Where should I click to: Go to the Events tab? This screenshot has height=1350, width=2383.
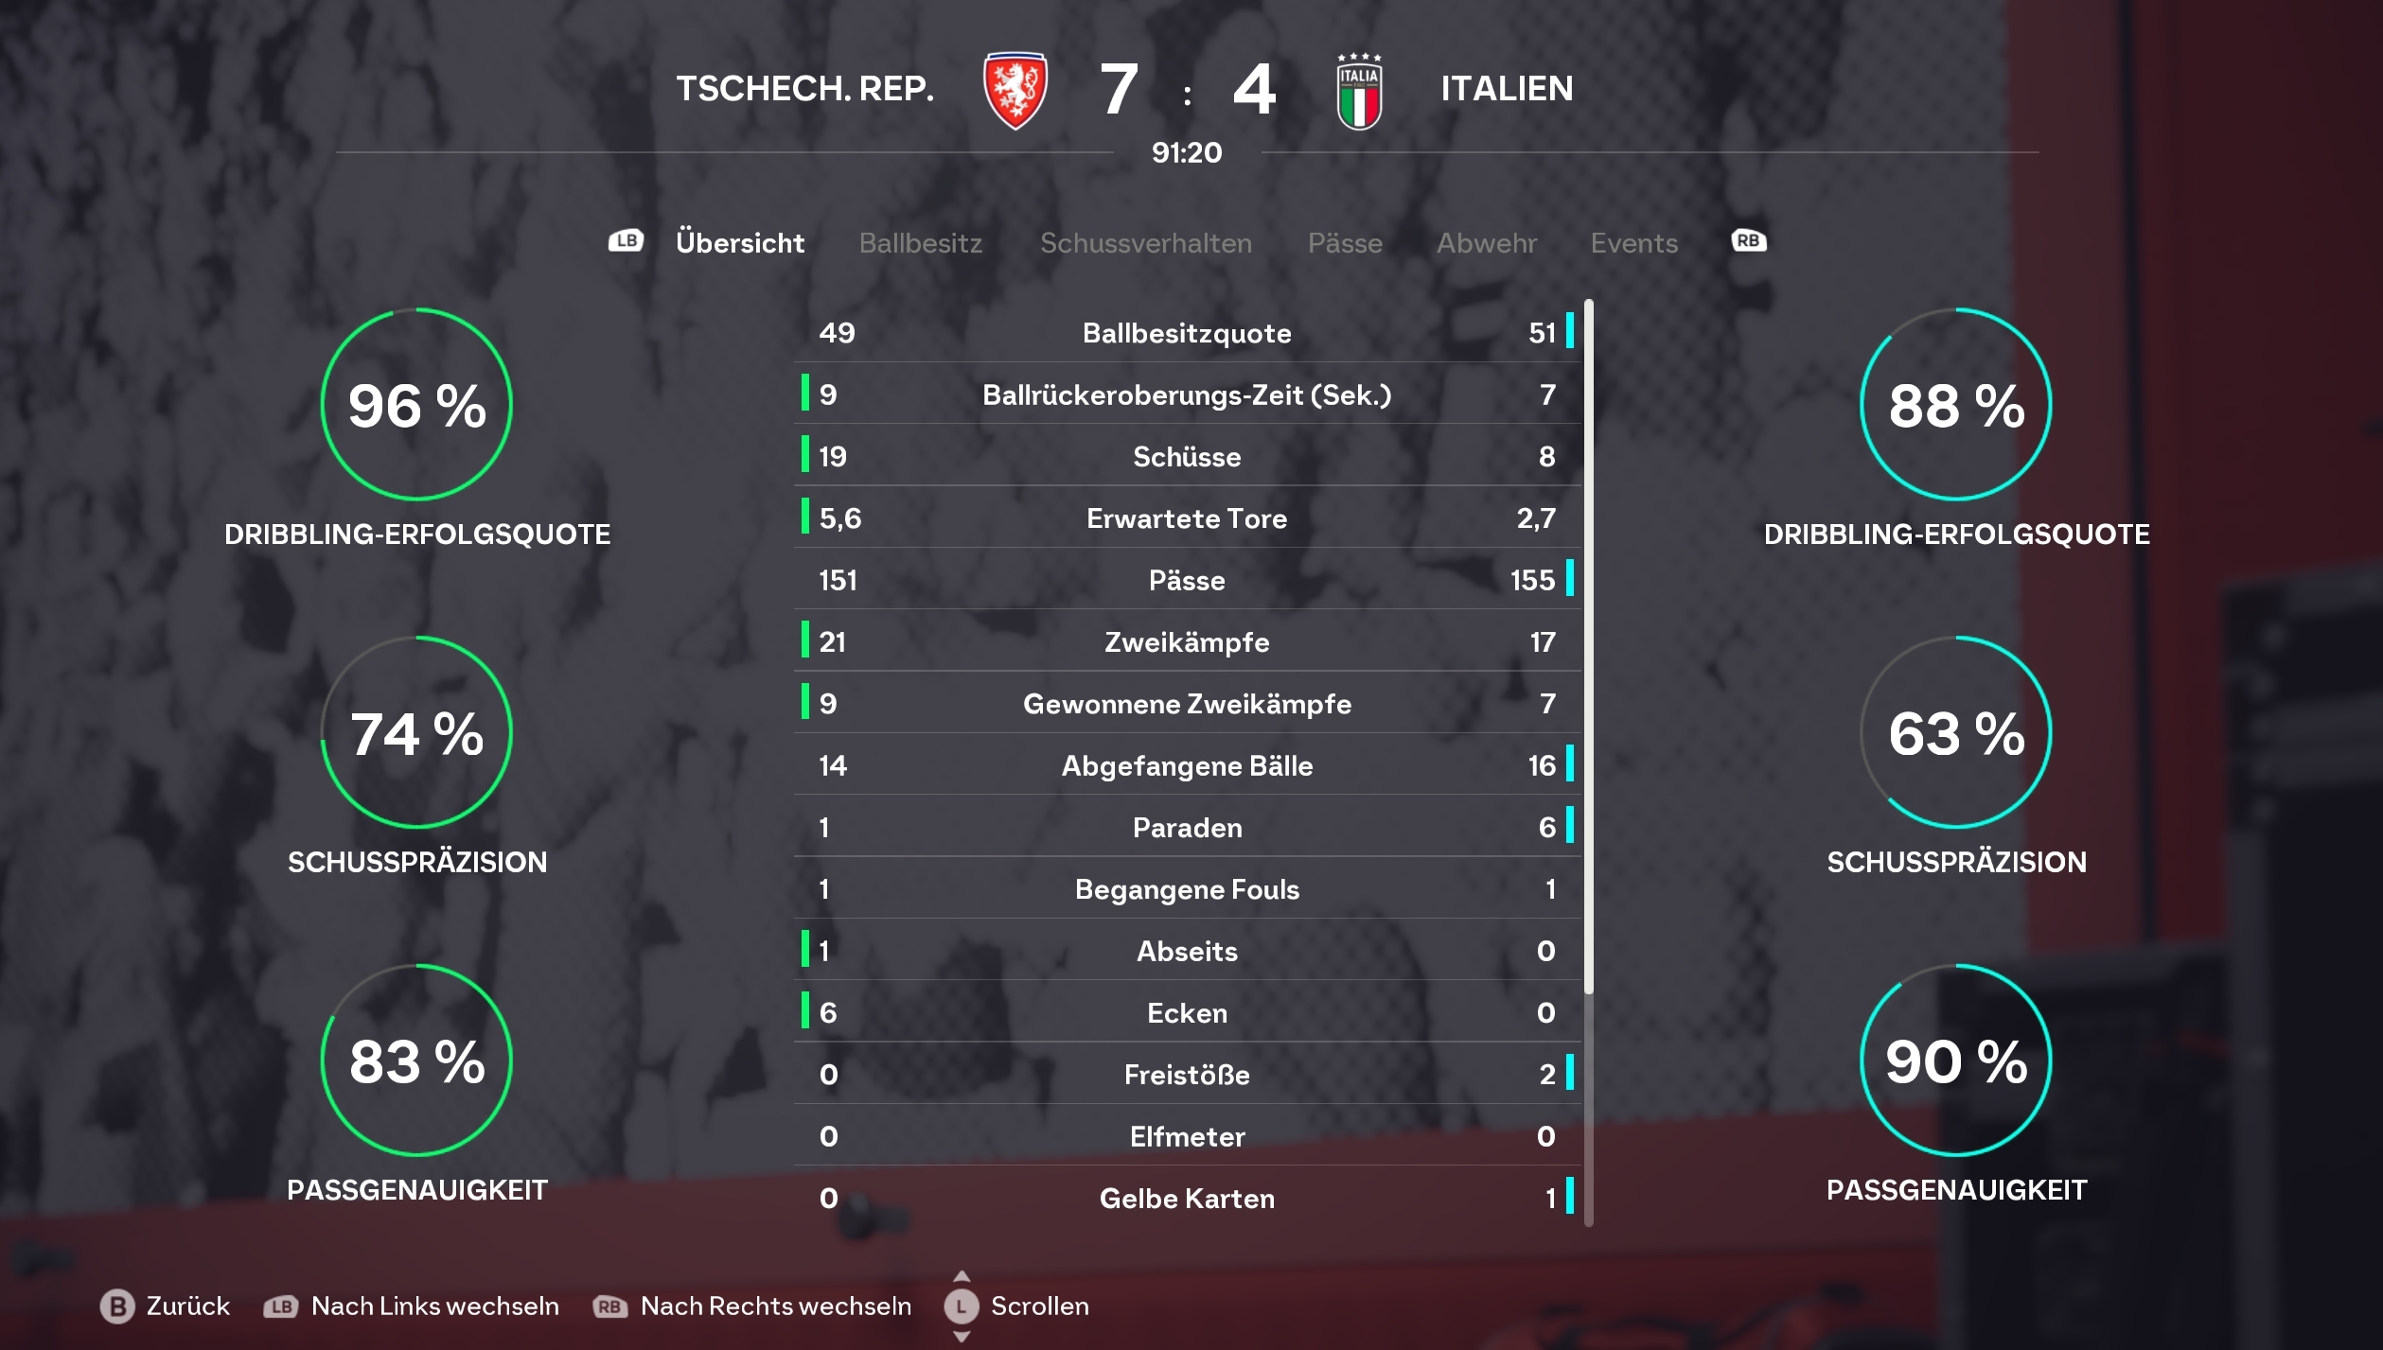pos(1633,243)
